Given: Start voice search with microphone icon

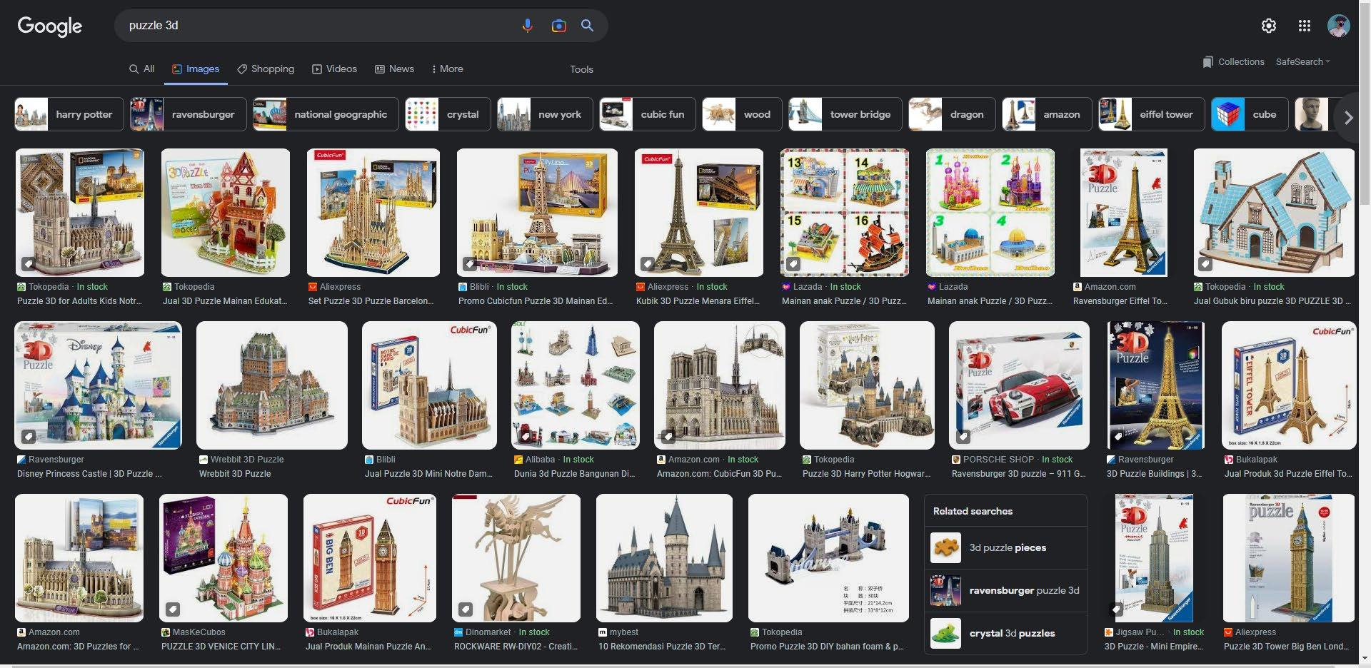Looking at the screenshot, I should 527,26.
